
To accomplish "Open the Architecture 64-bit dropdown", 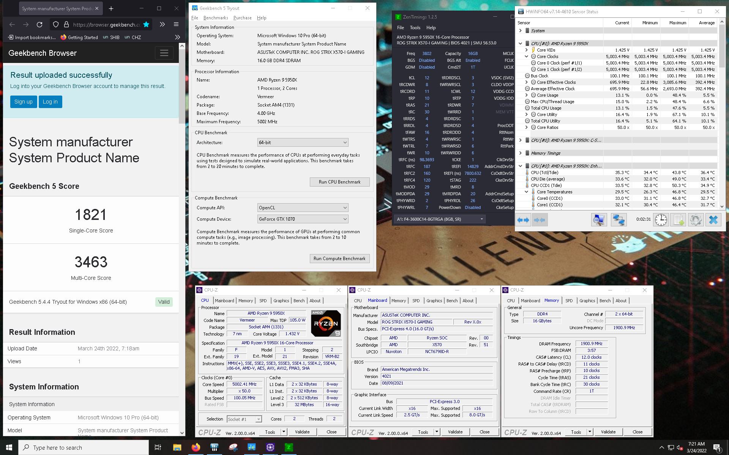I will [x=303, y=143].
